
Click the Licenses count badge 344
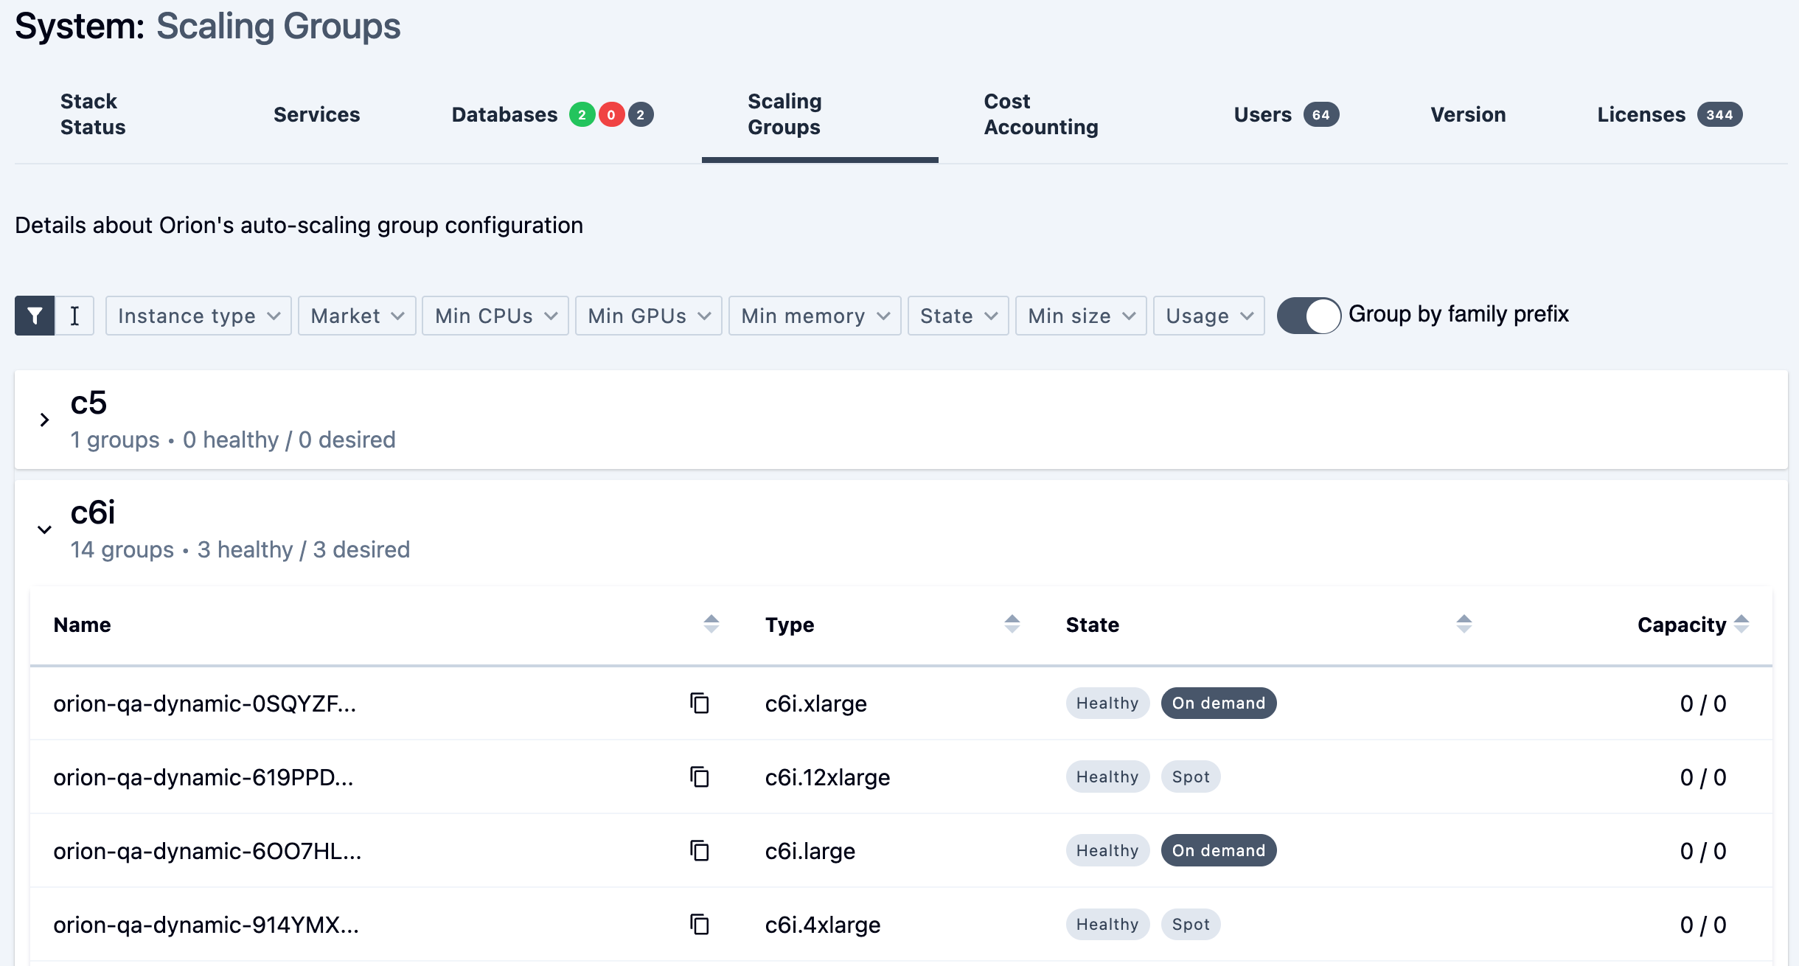(1719, 114)
